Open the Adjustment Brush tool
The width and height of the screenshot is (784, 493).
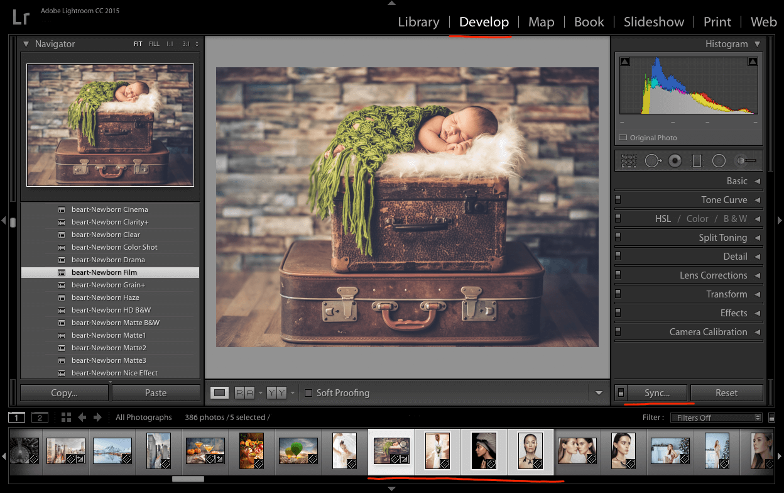pos(745,160)
